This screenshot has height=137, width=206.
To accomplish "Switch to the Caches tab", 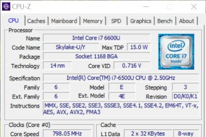I will (x=36, y=21).
